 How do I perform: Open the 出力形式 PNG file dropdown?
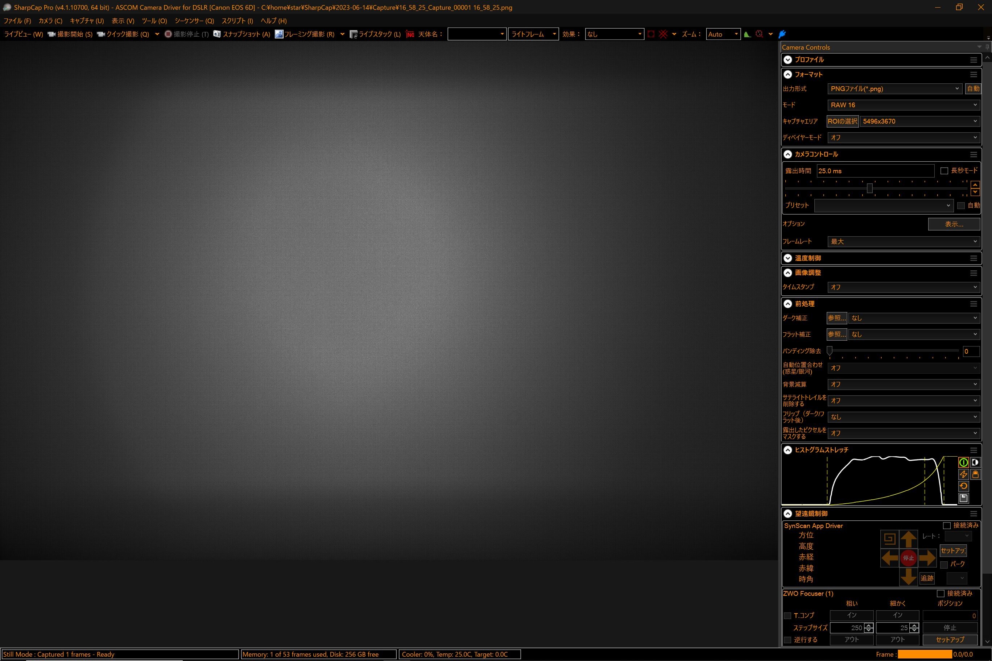point(894,88)
